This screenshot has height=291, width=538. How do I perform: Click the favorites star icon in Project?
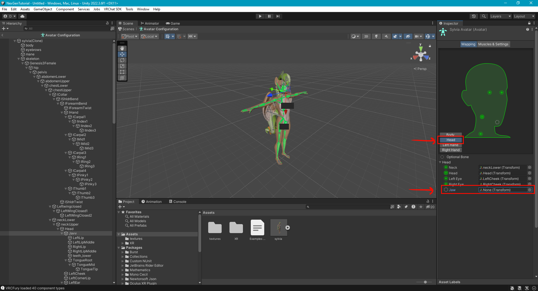(421, 207)
